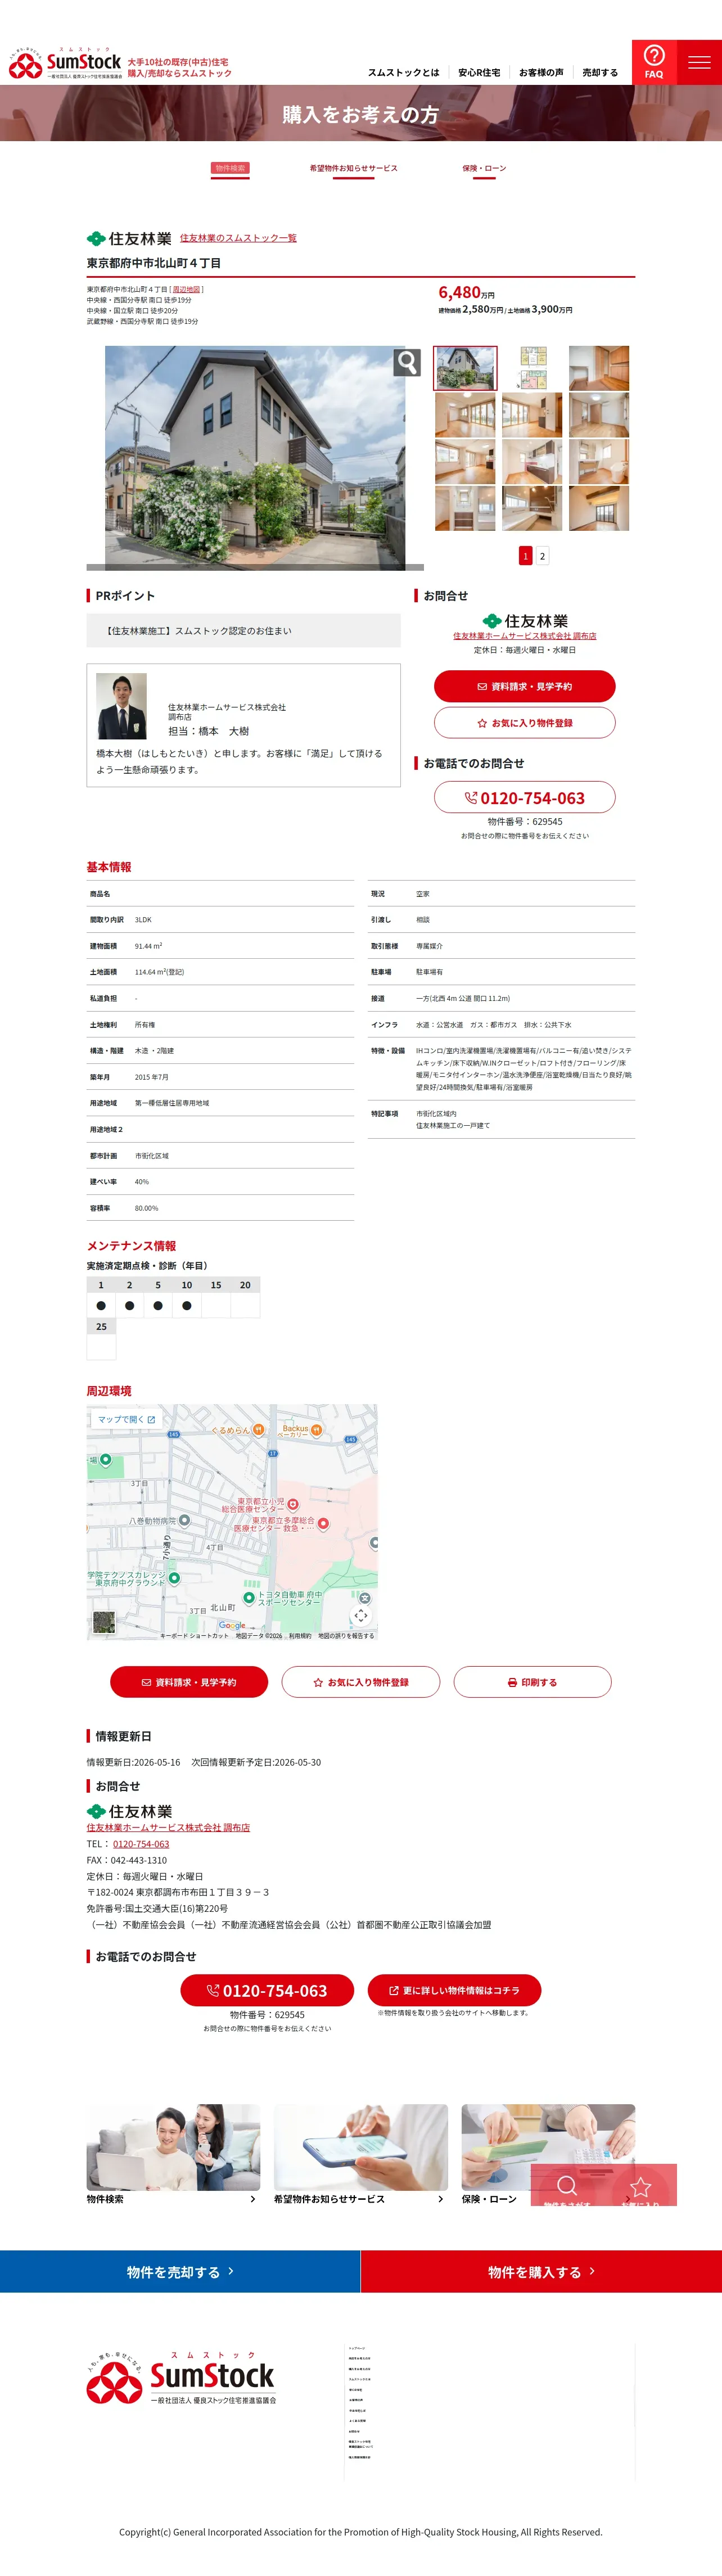Open 更に詳しい物件情報はコチラ
The width and height of the screenshot is (722, 2576).
click(x=454, y=1990)
